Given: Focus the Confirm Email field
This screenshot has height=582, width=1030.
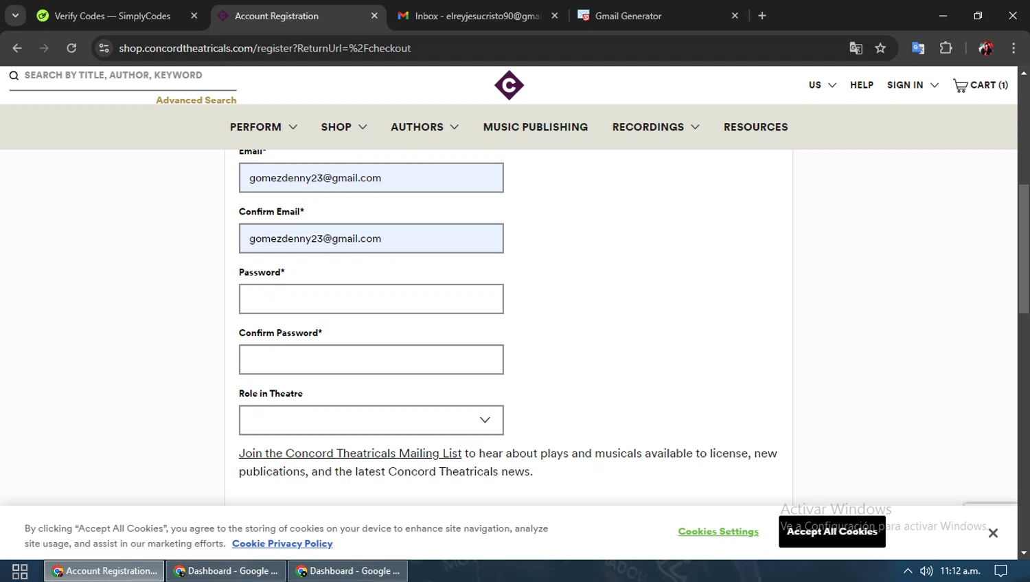Looking at the screenshot, I should coord(371,238).
